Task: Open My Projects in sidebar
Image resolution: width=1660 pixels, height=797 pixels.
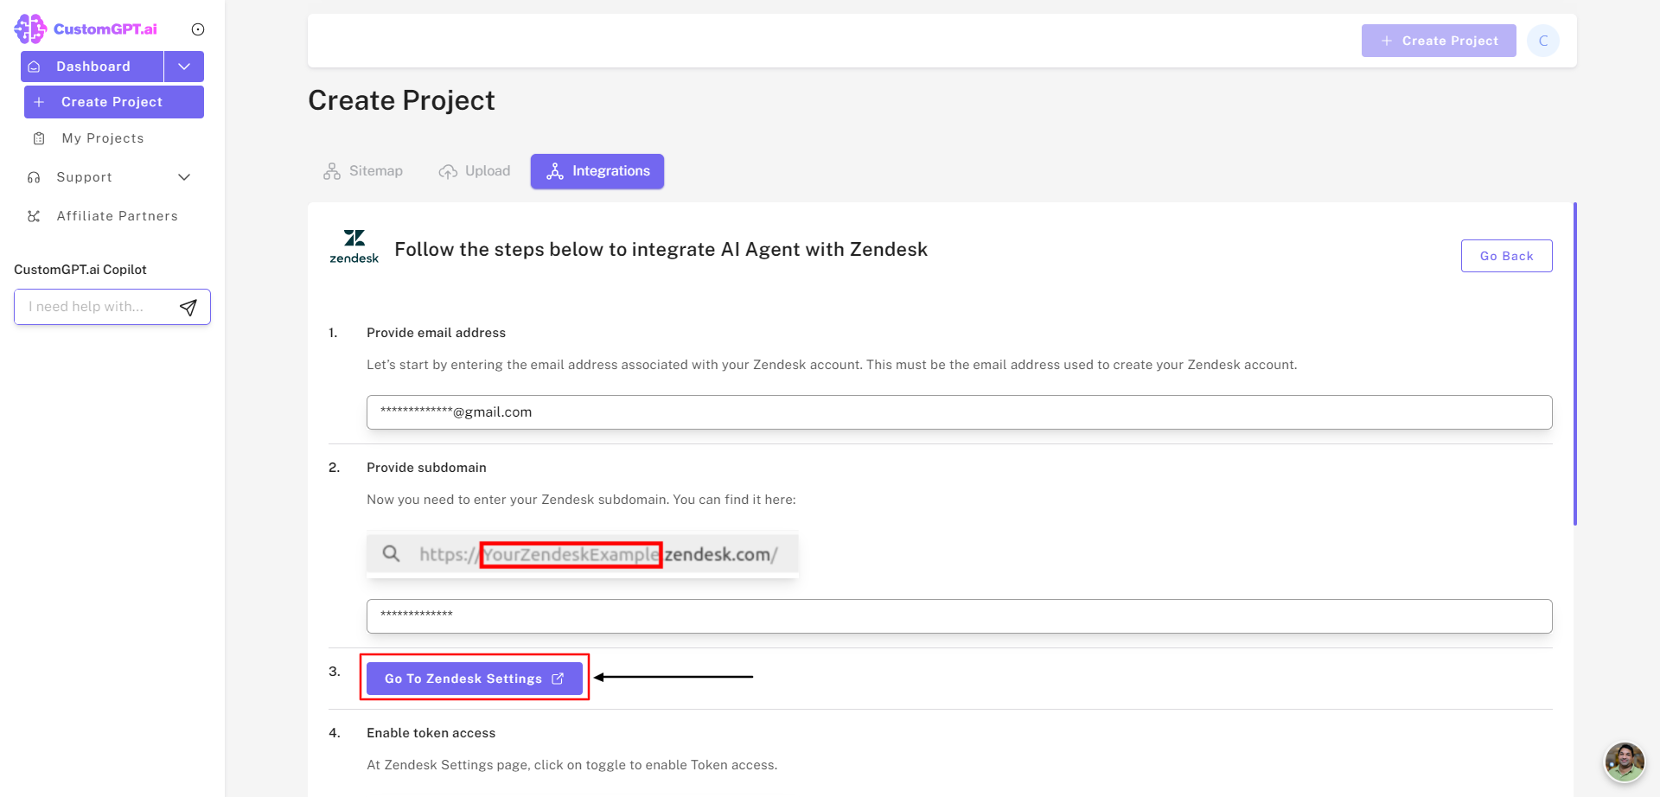Action: coord(102,138)
